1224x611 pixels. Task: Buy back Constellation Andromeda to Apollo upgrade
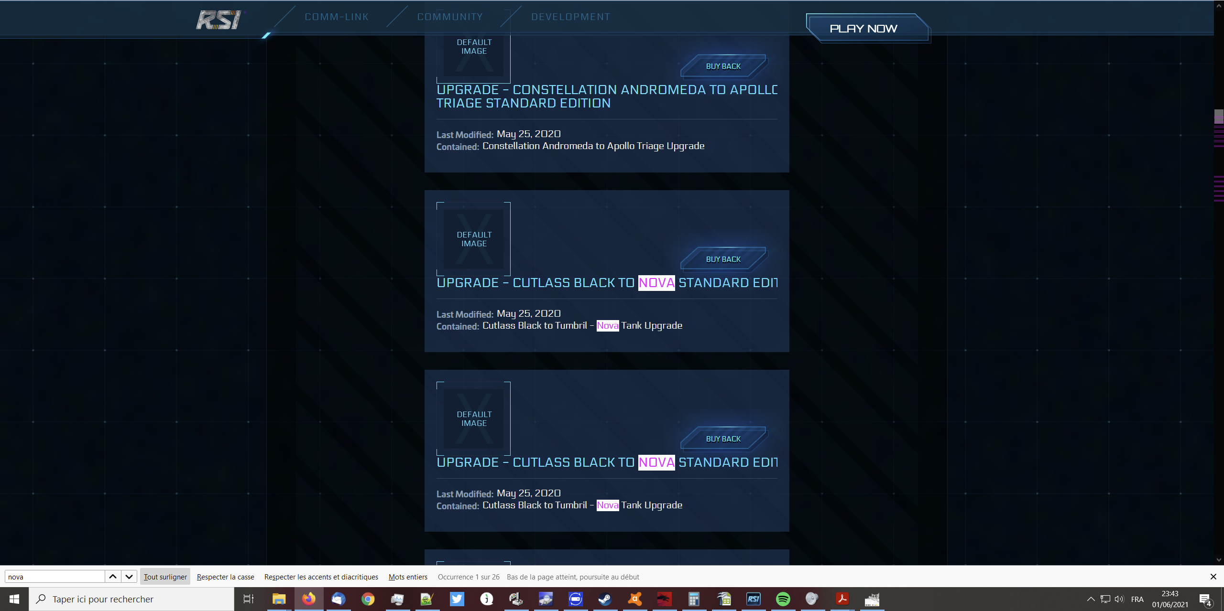click(723, 66)
